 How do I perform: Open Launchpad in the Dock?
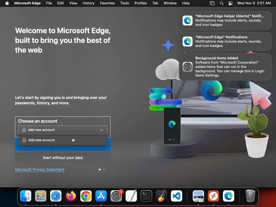click(x=41, y=196)
